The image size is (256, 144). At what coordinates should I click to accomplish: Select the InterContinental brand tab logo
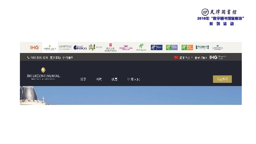[50, 48]
